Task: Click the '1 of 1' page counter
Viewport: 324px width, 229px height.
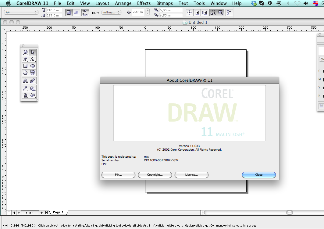Action: point(30,213)
